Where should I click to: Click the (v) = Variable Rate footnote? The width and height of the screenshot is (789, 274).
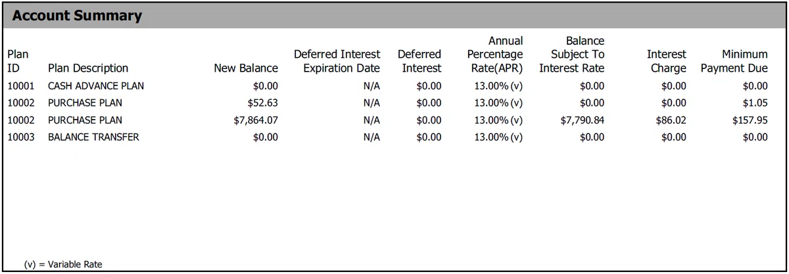pyautogui.click(x=63, y=264)
